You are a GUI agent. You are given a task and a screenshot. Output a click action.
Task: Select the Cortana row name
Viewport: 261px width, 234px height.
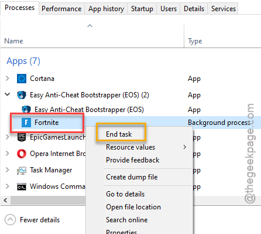(42, 79)
